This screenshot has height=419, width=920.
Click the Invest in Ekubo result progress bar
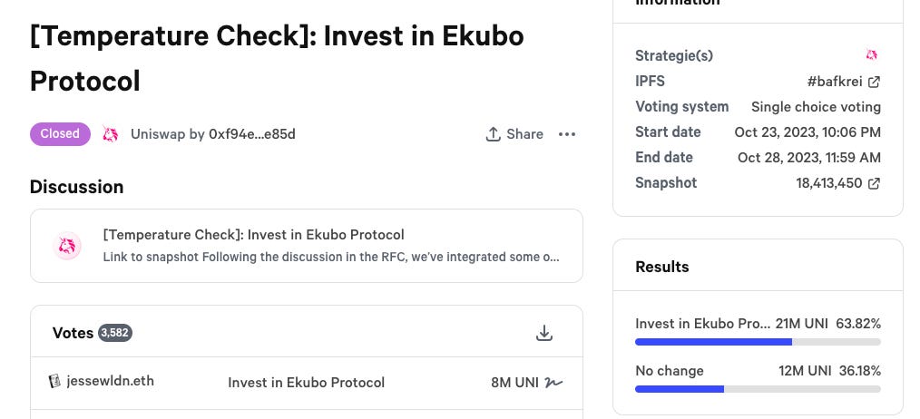click(x=758, y=342)
